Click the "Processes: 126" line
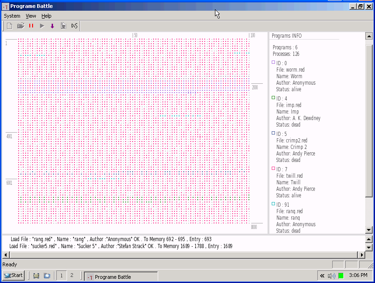 point(286,54)
